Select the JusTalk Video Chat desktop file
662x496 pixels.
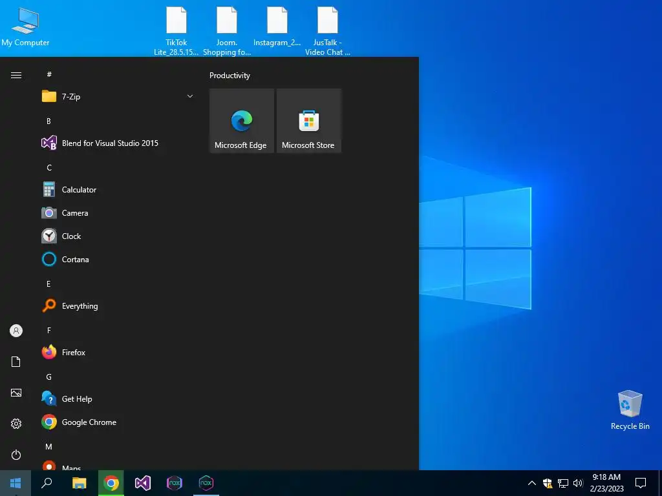coord(328,31)
